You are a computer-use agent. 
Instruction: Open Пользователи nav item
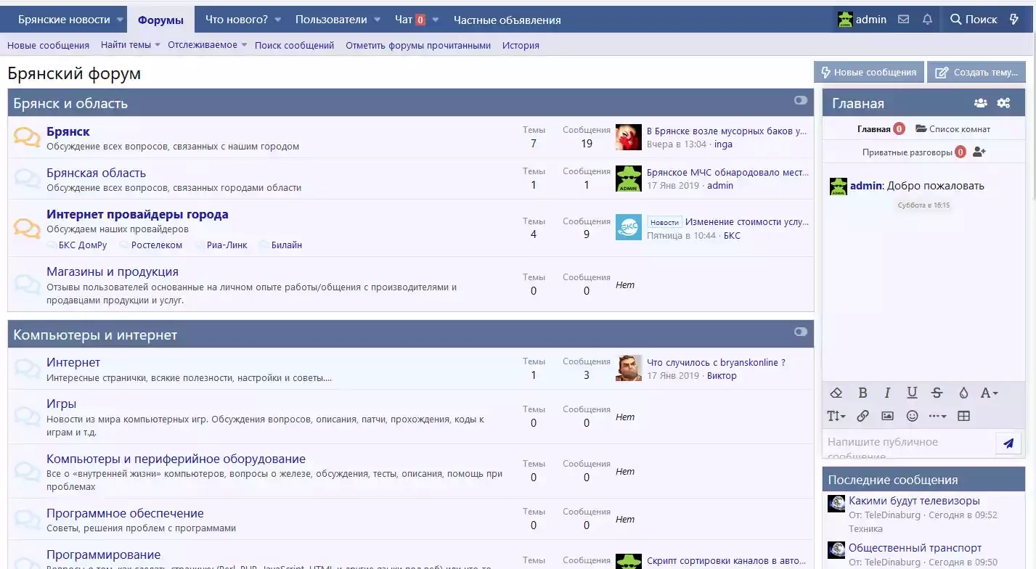331,20
